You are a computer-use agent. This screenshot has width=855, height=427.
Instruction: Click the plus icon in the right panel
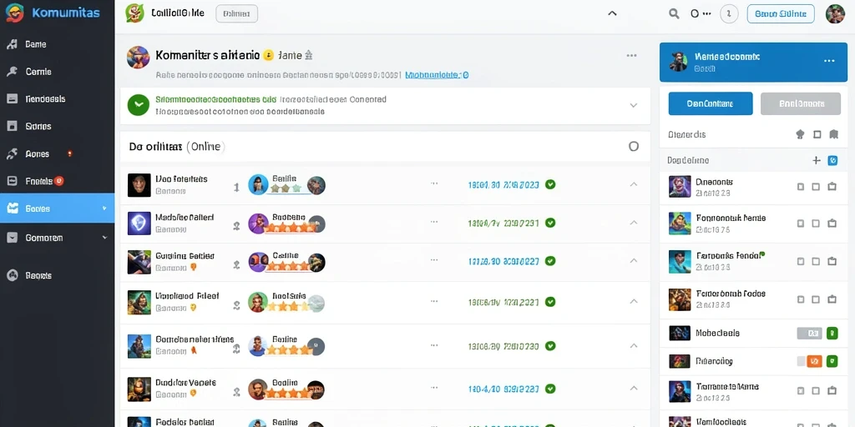click(x=817, y=160)
